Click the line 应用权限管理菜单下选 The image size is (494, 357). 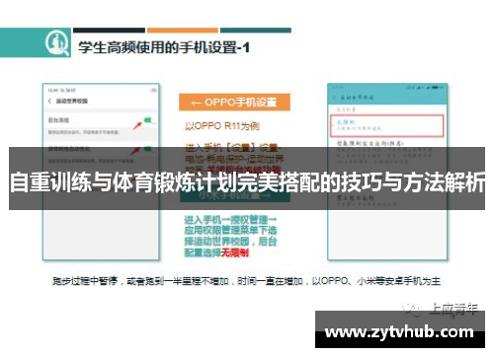[230, 230]
